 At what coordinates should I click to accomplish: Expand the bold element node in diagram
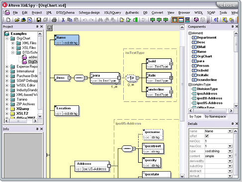[x=171, y=63]
